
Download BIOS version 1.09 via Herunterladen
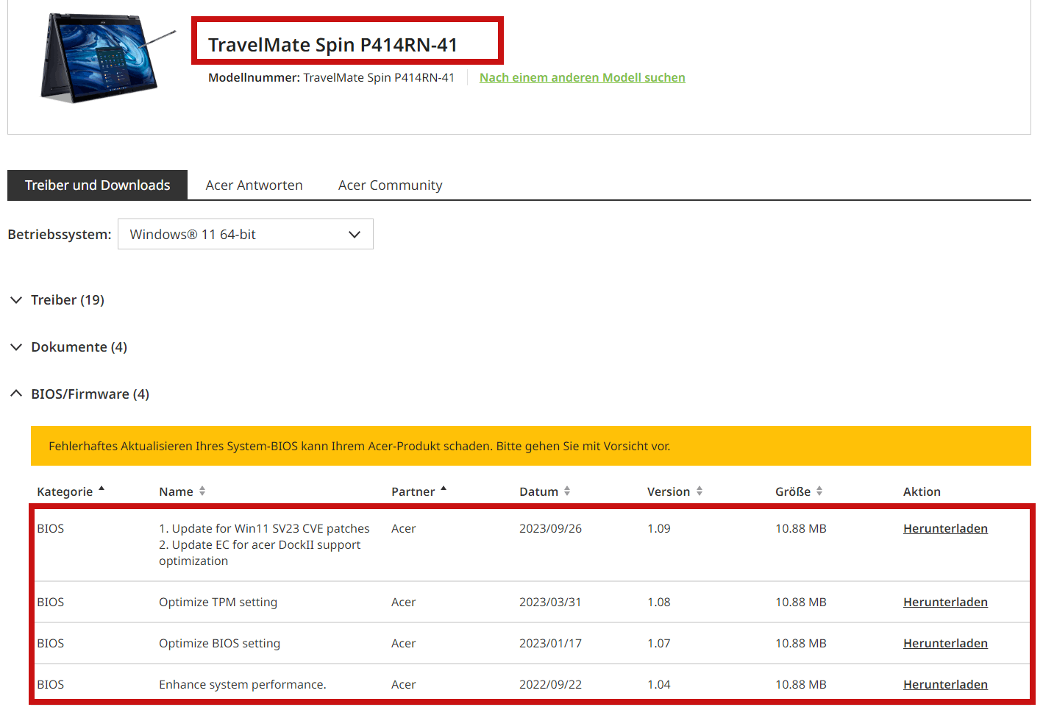click(x=945, y=528)
